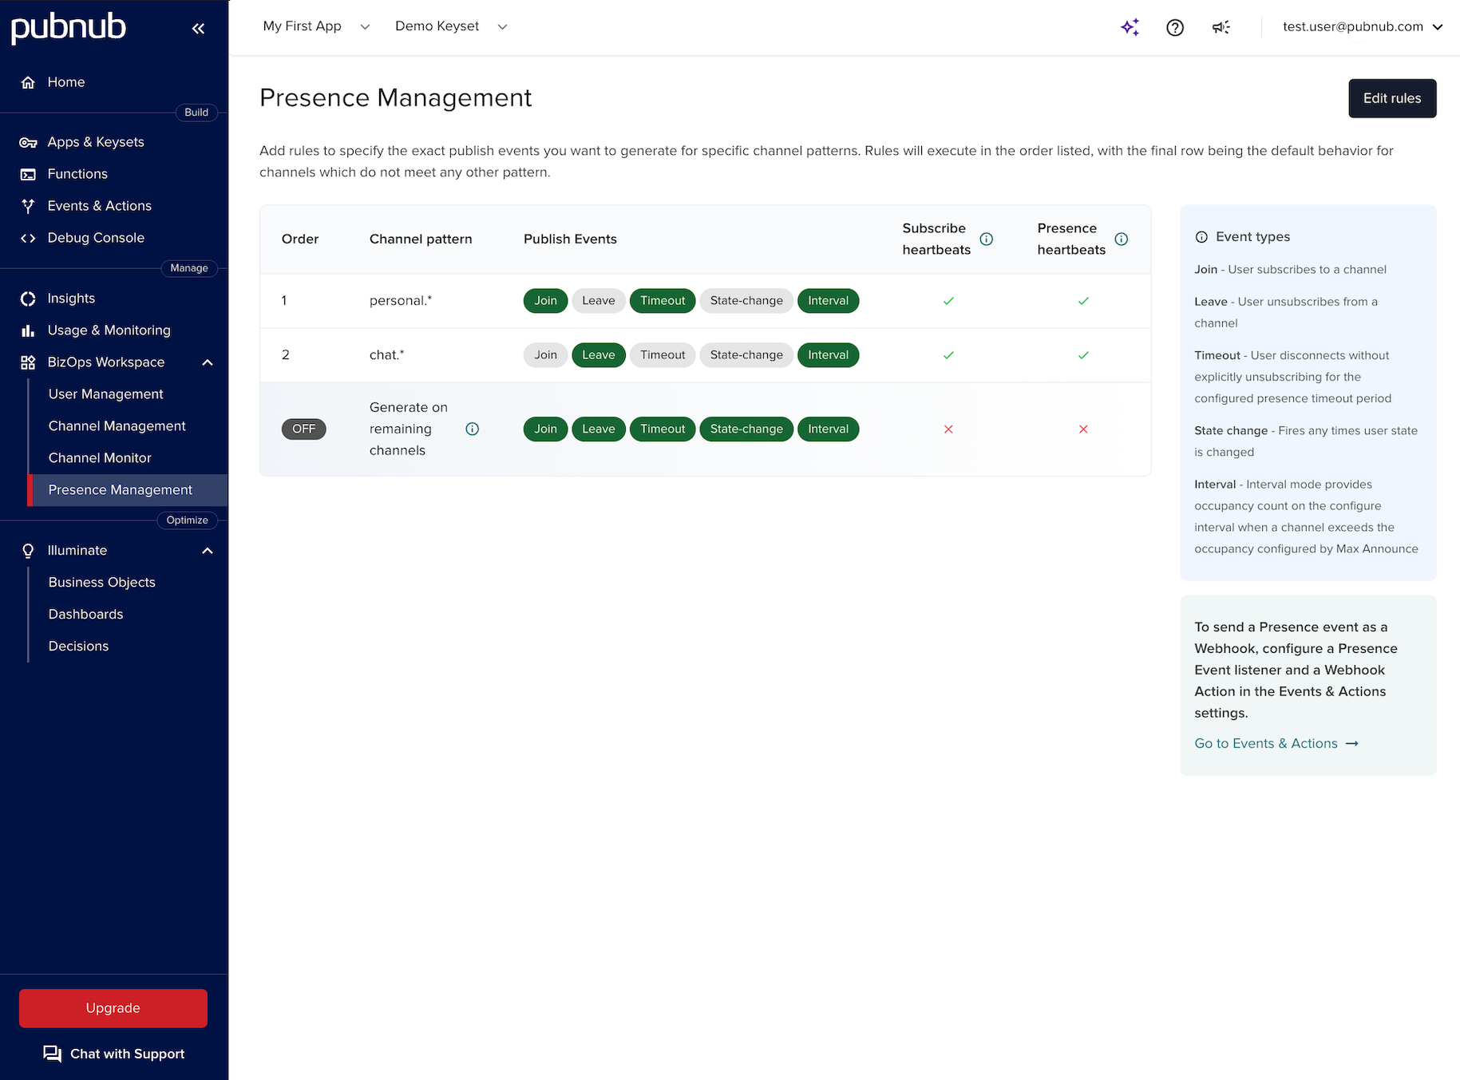This screenshot has width=1460, height=1080.
Task: Open the AI sparkle assistant icon
Action: click(1130, 27)
